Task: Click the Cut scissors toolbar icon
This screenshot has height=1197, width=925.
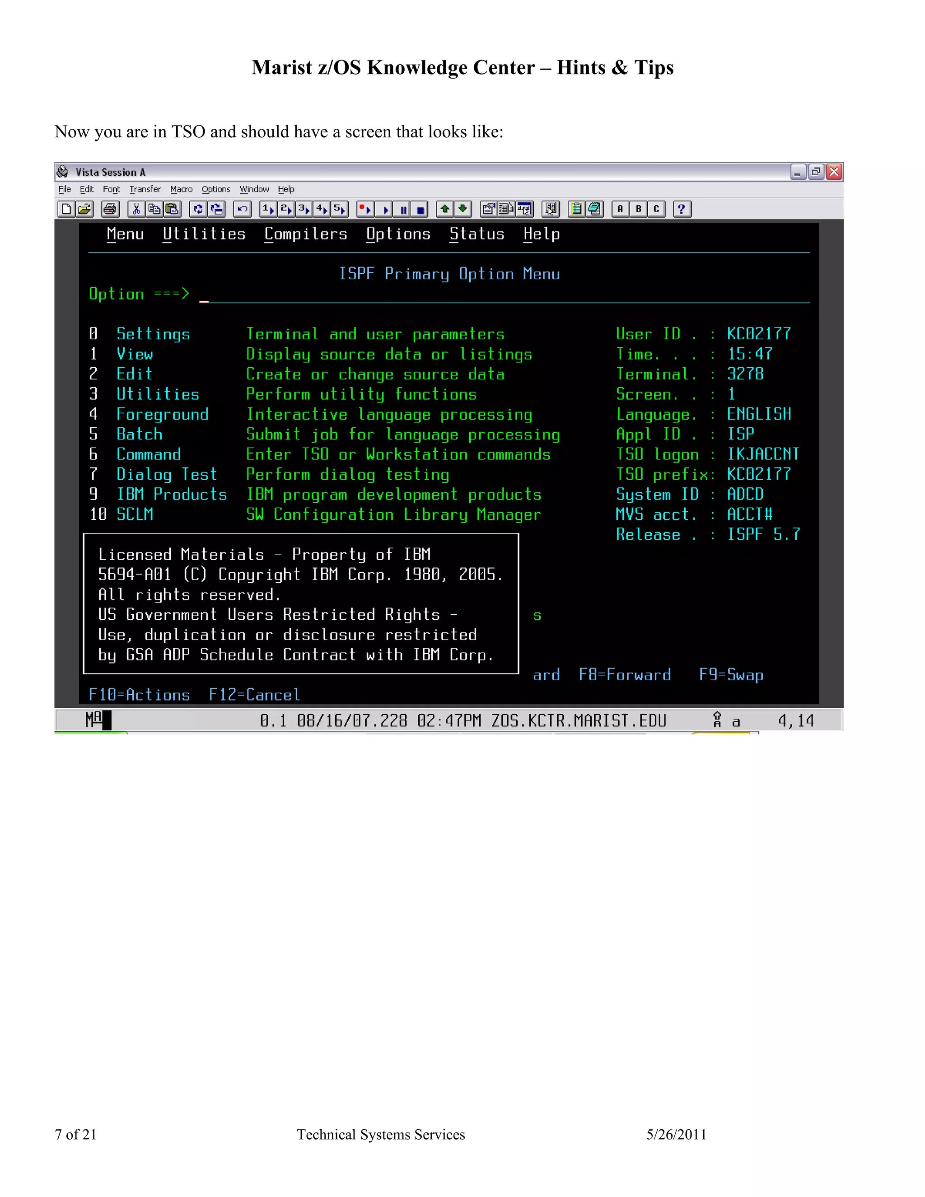Action: tap(136, 209)
